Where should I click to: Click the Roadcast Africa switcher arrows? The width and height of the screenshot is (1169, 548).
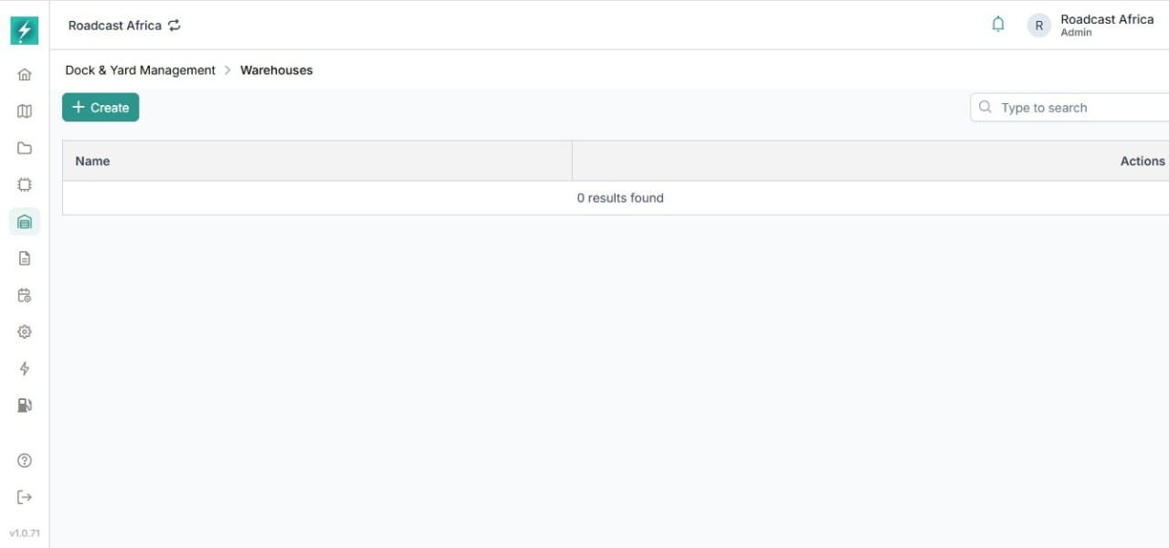174,26
